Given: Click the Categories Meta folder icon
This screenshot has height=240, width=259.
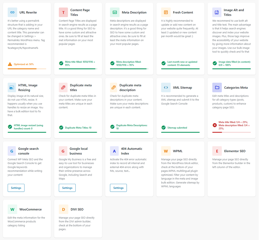Looking at the screenshot, I should click(217, 88).
